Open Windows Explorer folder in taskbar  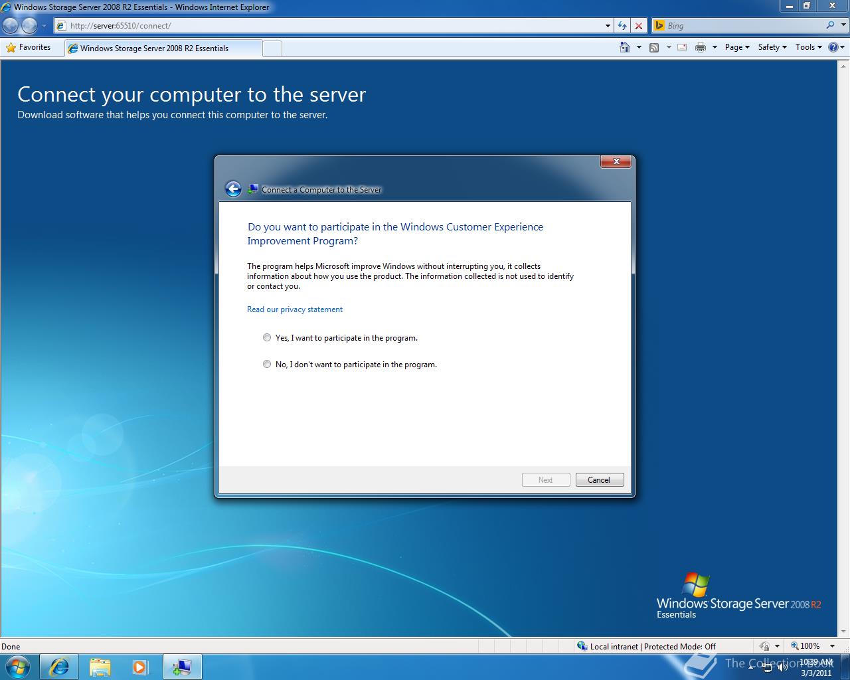(100, 667)
